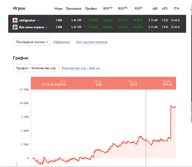Click the ITM column header
The image size is (192, 167).
pyautogui.click(x=176, y=9)
